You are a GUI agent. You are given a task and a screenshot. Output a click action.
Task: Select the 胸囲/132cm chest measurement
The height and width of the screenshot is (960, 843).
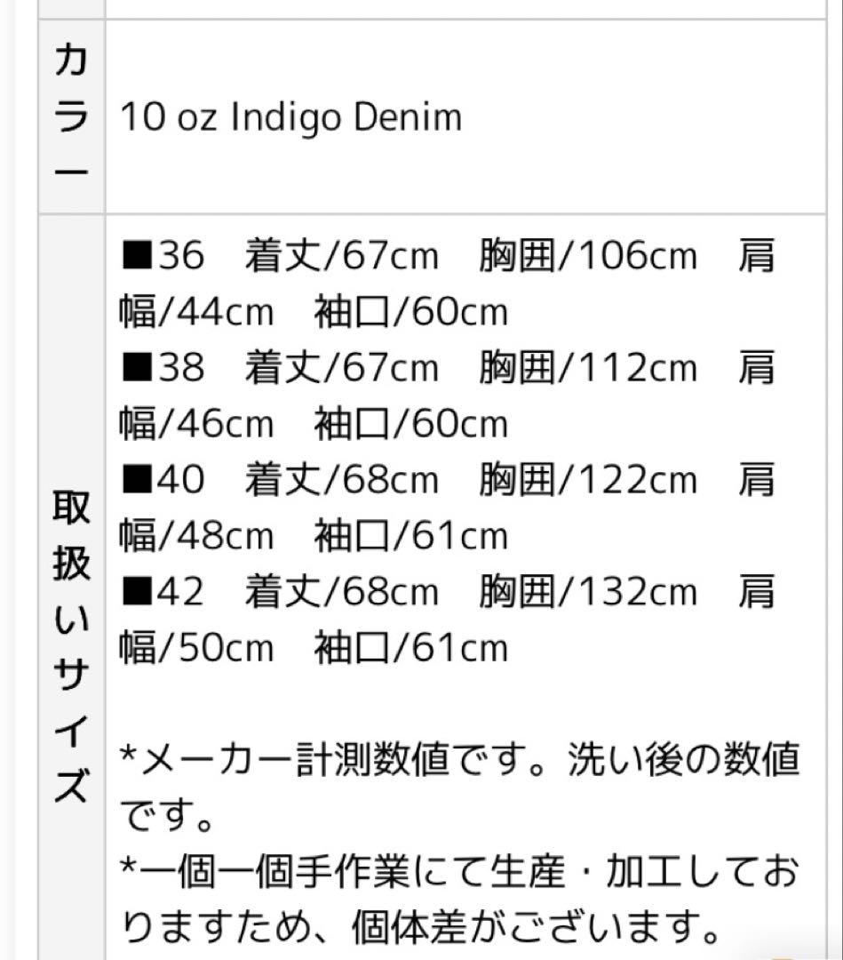587,593
